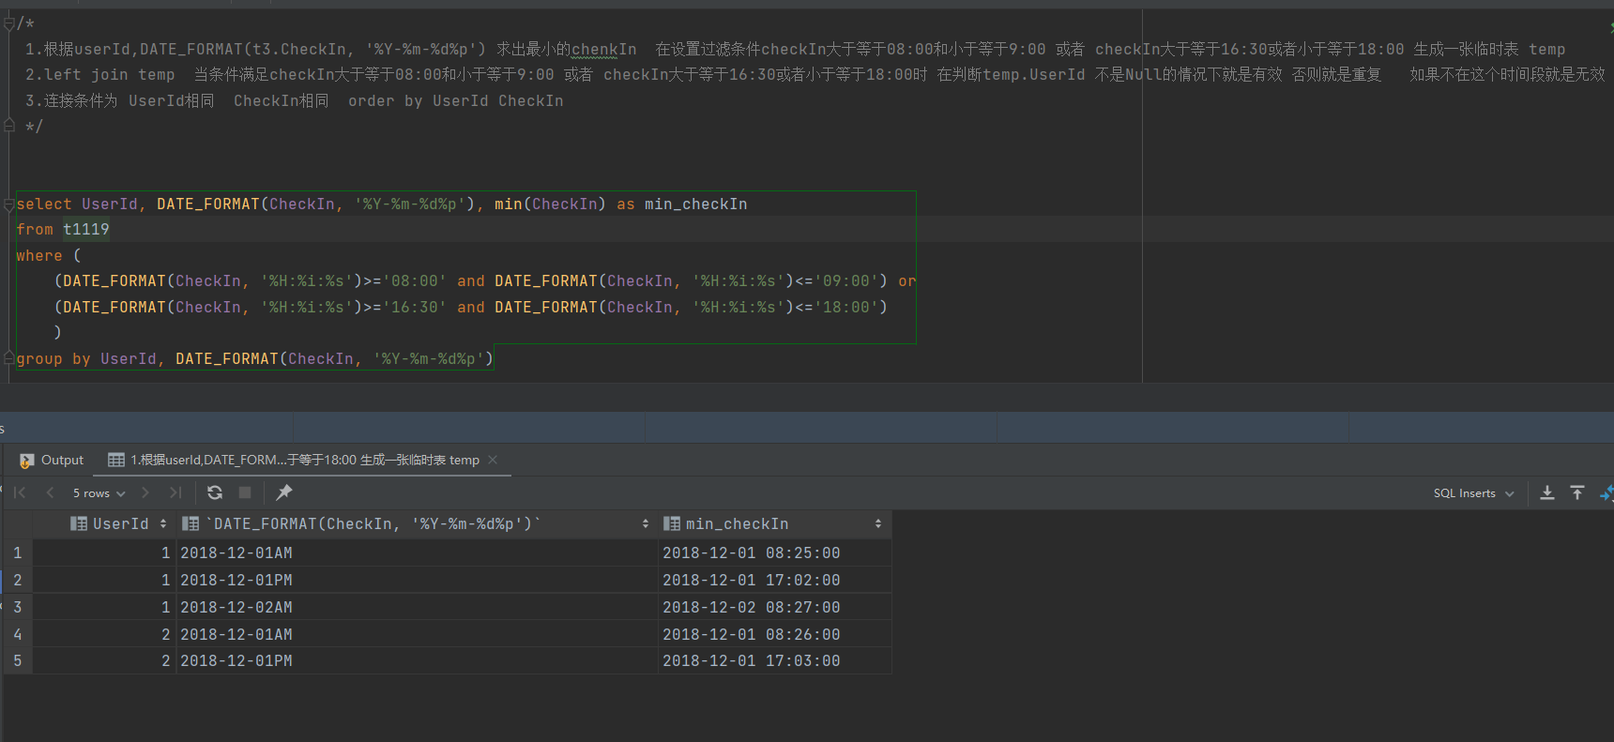Sort by the UserId column arrows
Viewport: 1614px width, 742px height.
(163, 523)
